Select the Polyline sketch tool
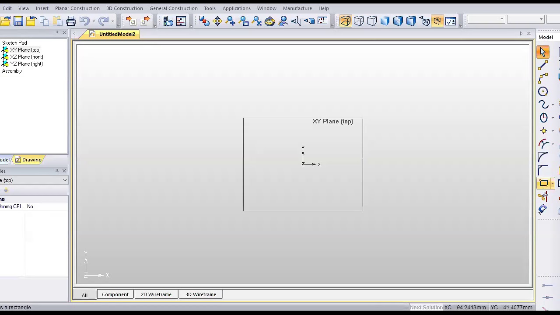This screenshot has width=560, height=315. tap(543, 78)
